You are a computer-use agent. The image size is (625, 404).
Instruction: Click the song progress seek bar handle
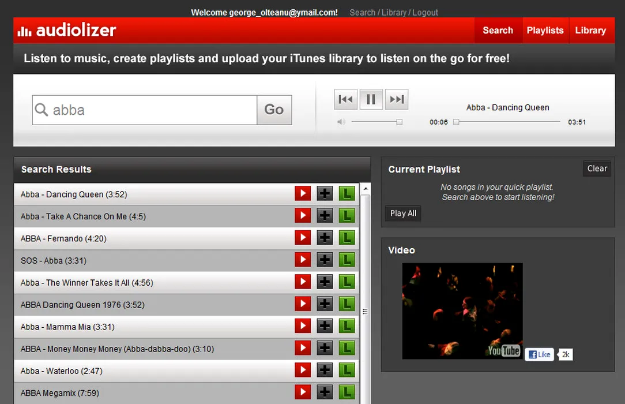pos(457,122)
